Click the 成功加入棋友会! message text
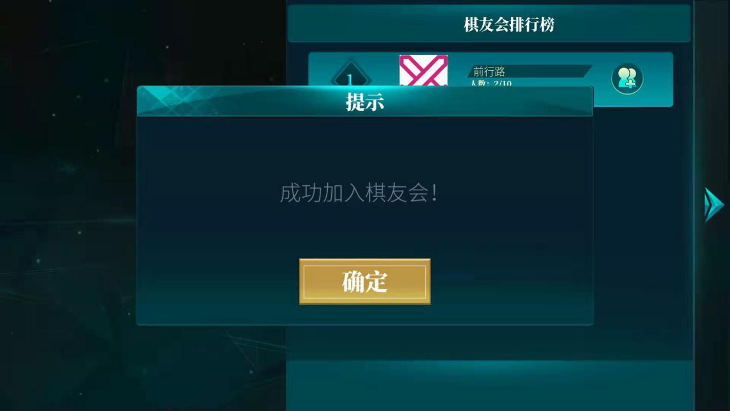 360,193
